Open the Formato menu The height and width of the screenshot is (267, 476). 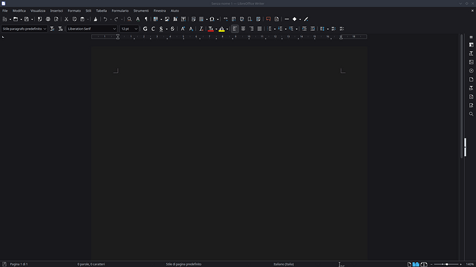74,10
